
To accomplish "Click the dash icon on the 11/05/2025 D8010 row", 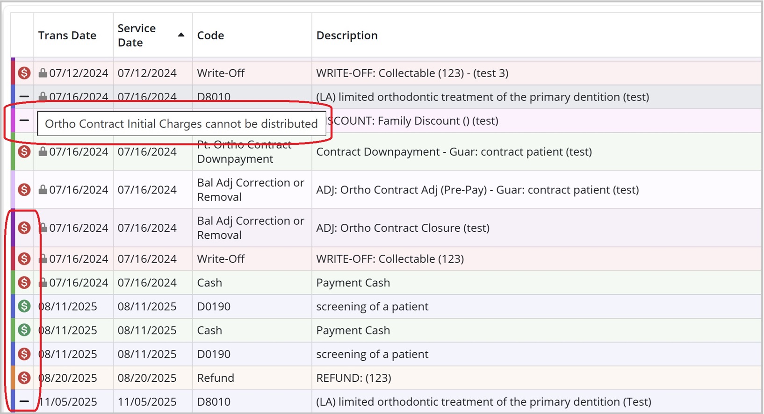I will [24, 401].
